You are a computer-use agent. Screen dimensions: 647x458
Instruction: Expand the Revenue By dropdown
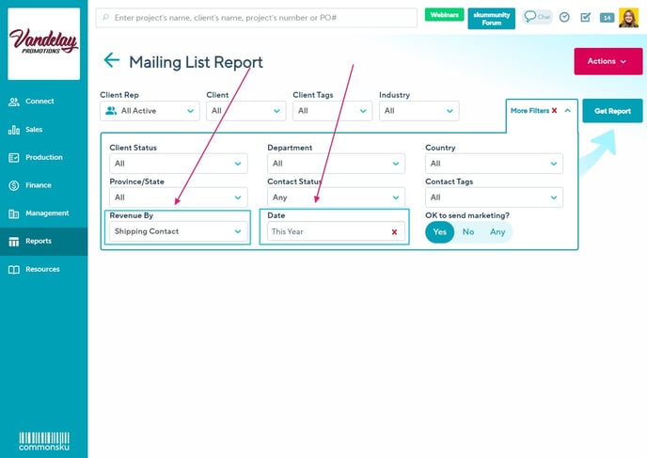[x=178, y=231]
